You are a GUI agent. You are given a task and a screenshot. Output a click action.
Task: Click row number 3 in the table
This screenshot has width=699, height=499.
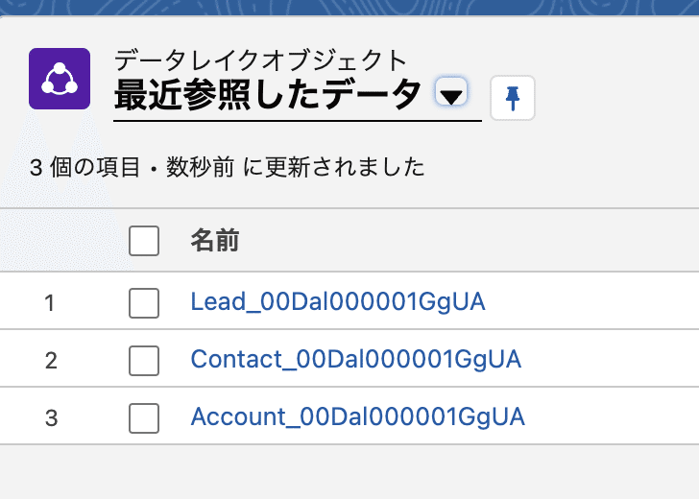tap(51, 418)
